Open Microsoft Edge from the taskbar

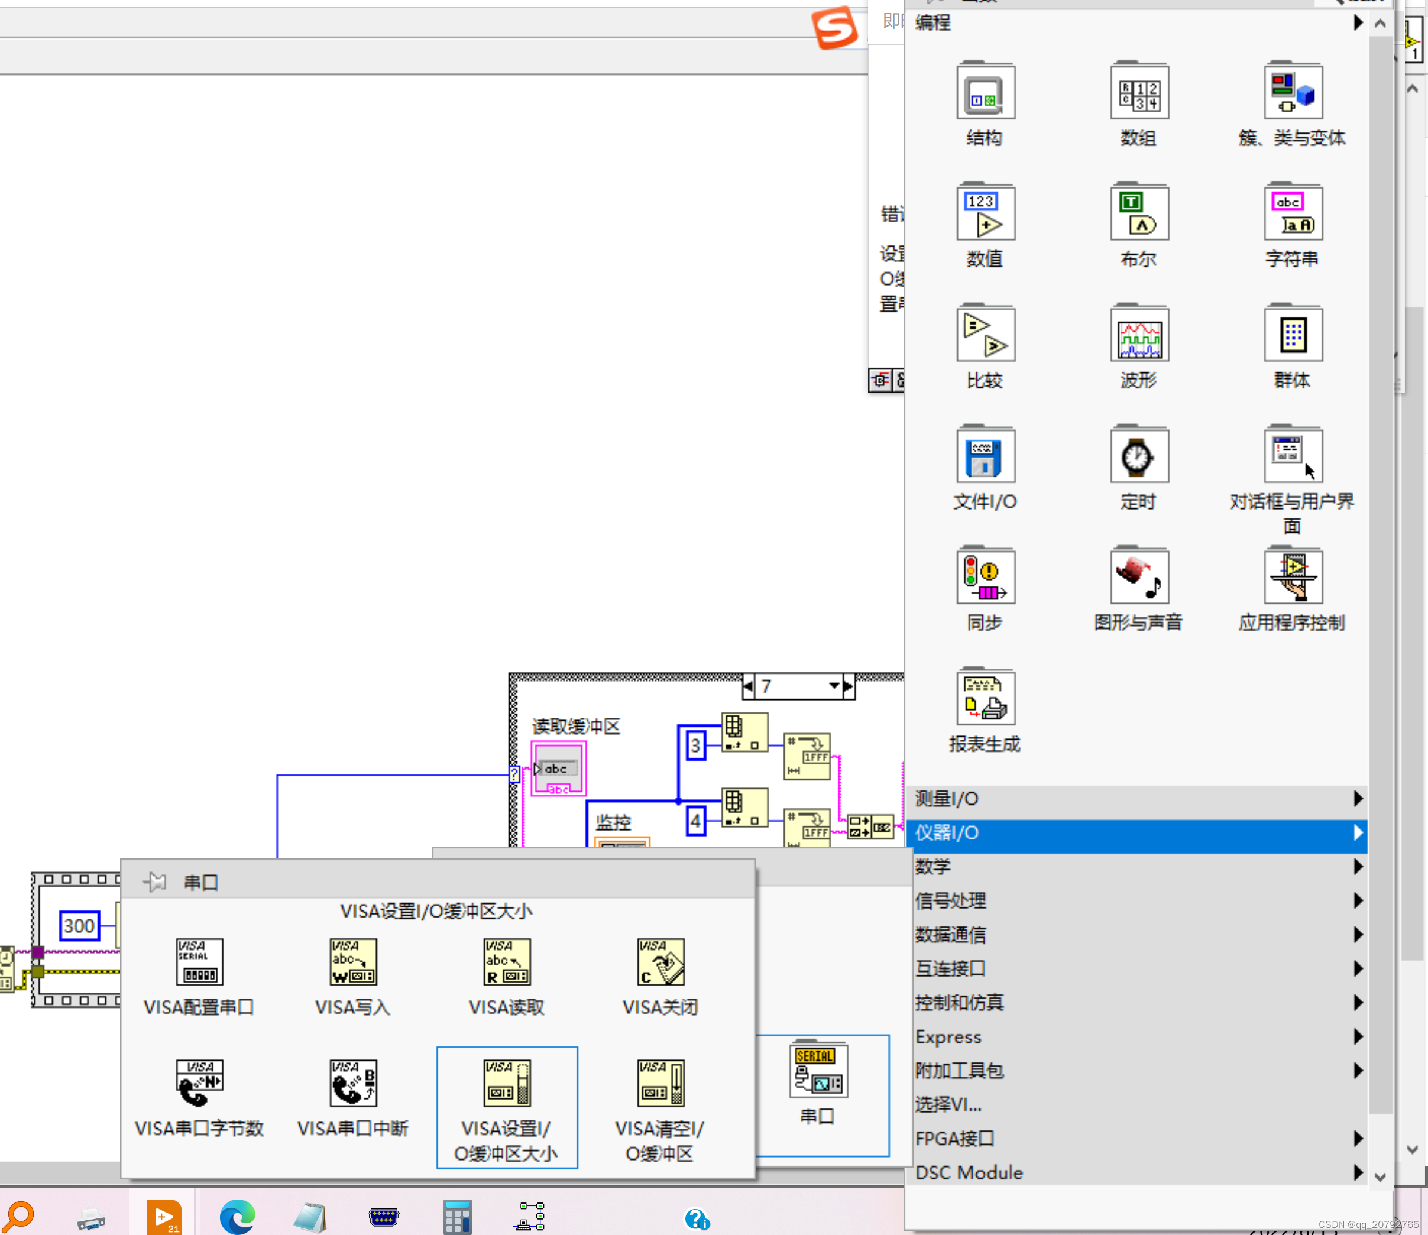237,1217
